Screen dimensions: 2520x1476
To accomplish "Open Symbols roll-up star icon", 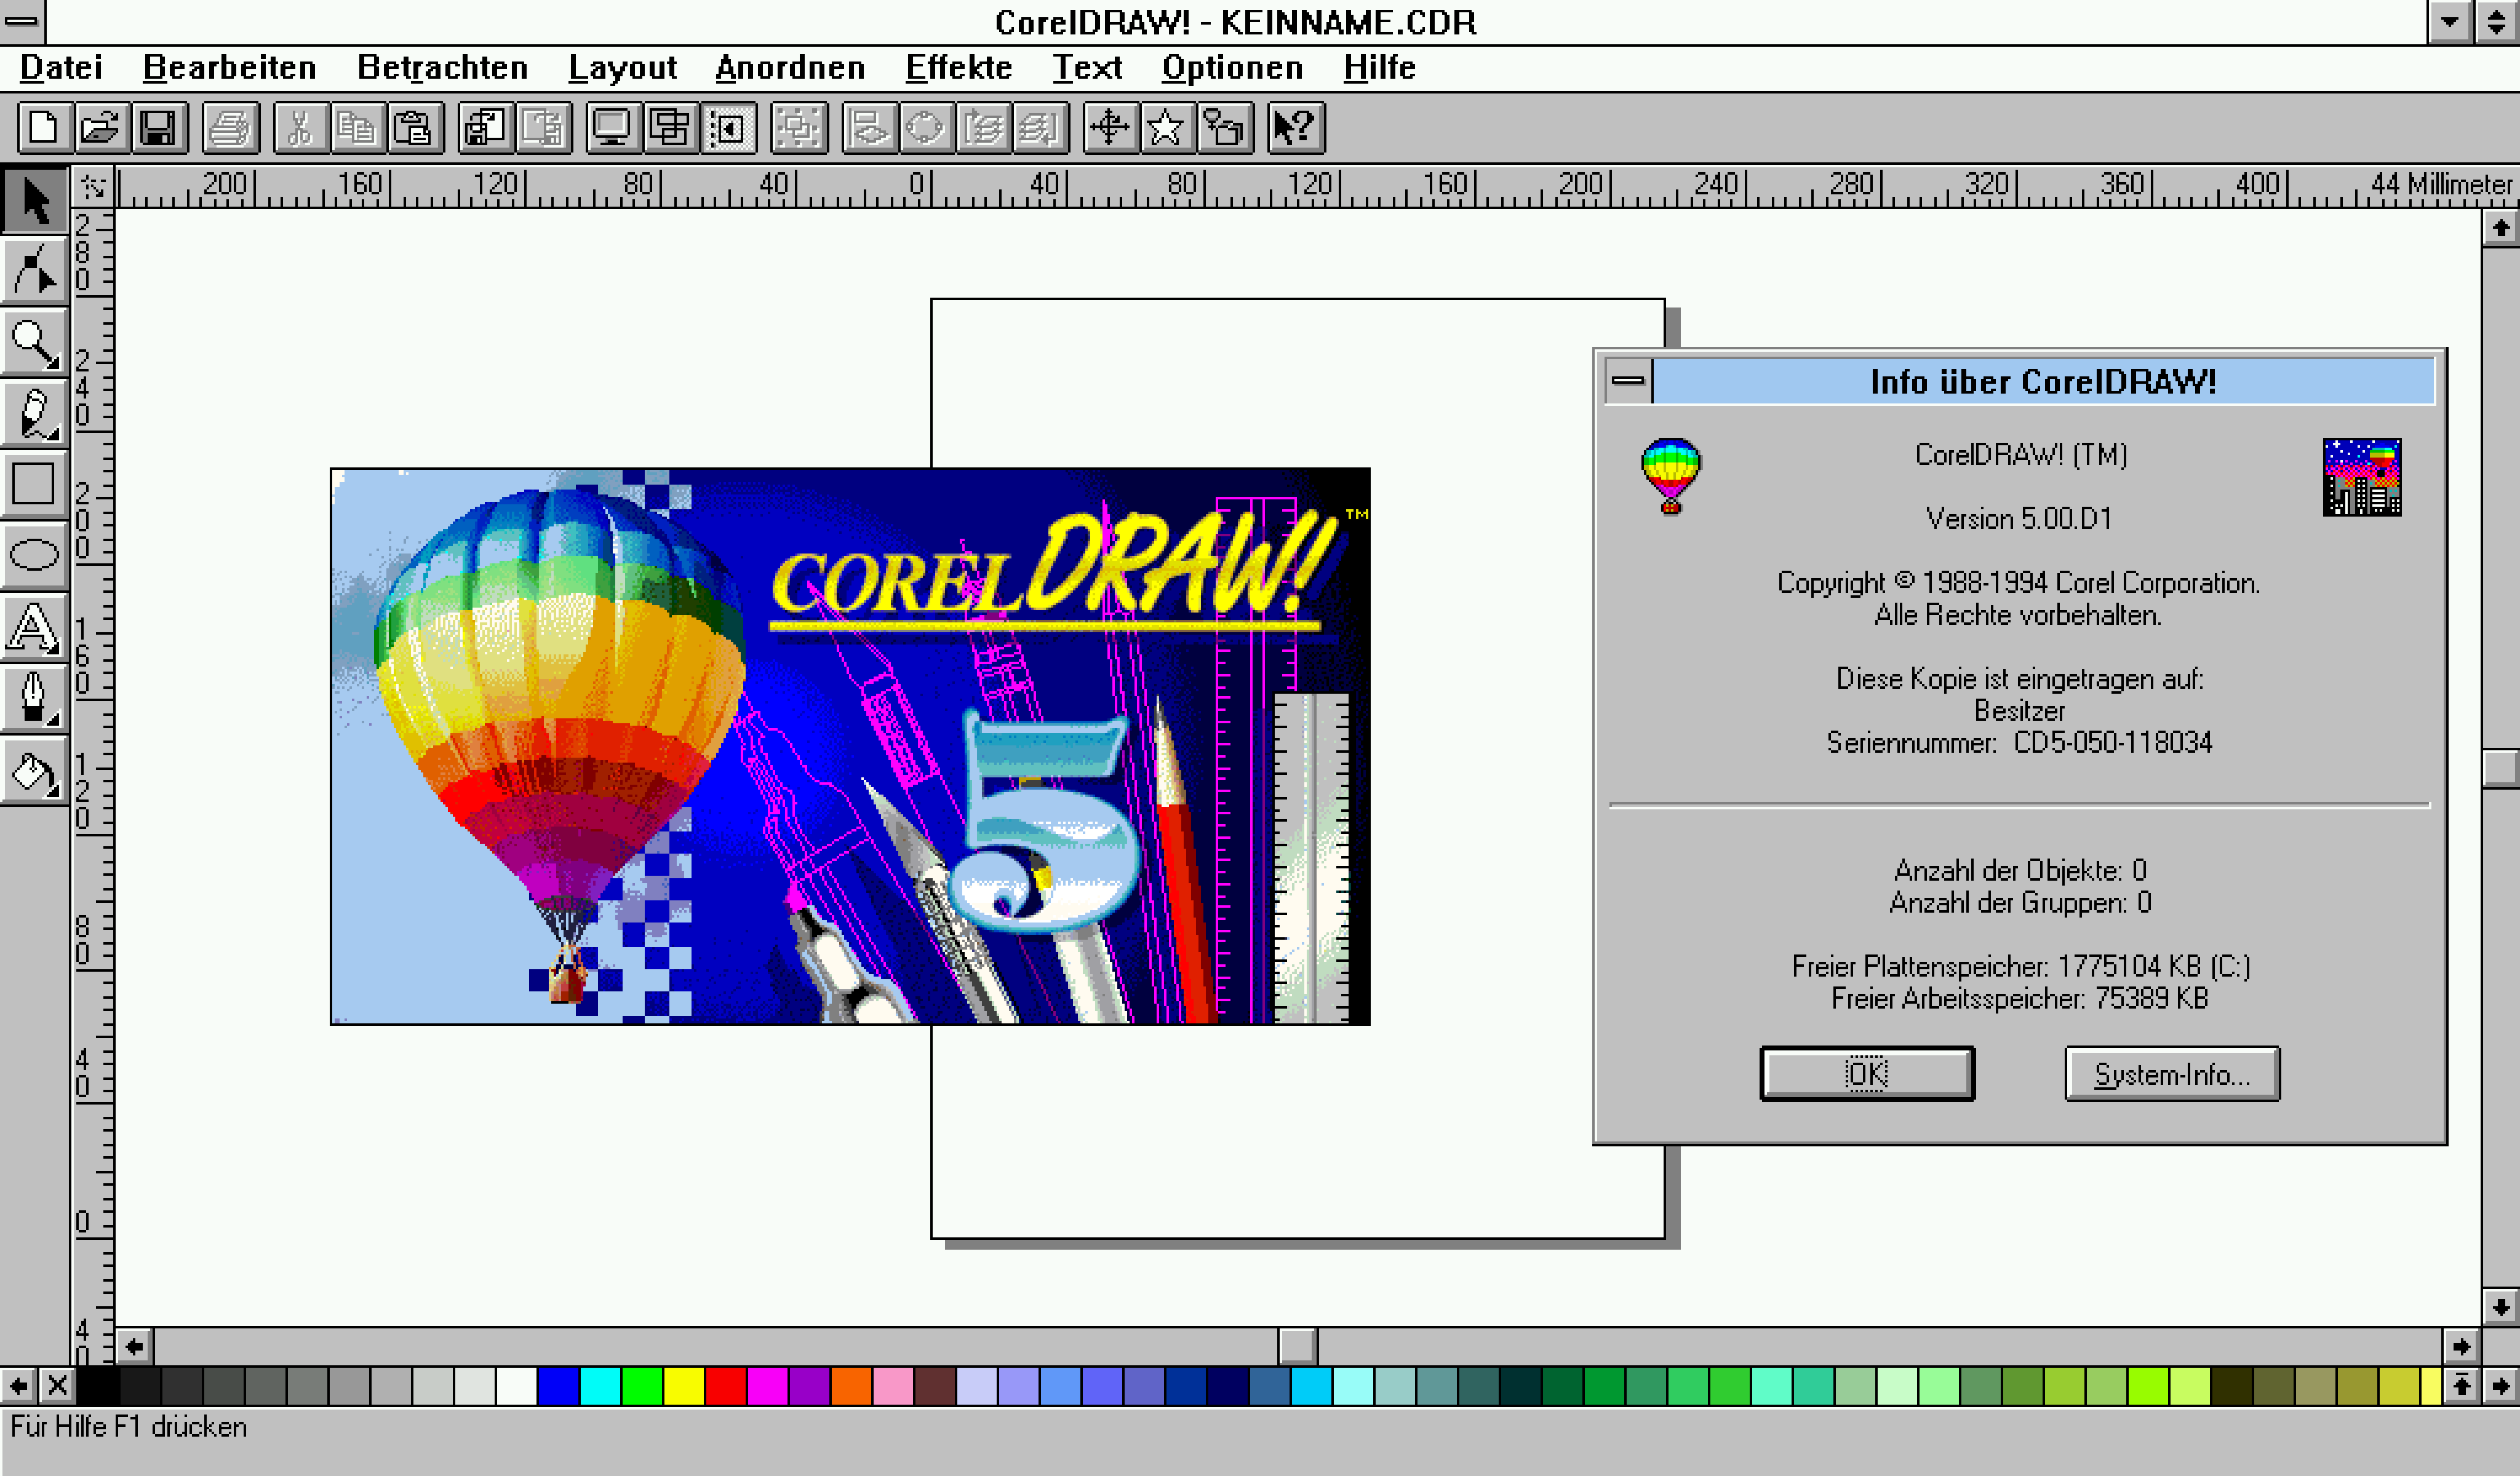I will [1167, 128].
